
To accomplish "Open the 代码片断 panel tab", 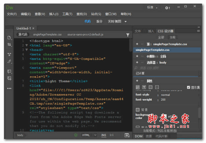I will pyautogui.click(x=162, y=136).
